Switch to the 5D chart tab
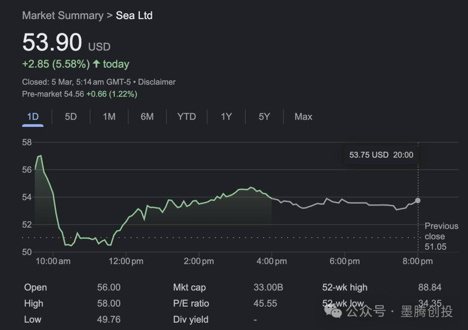This screenshot has width=468, height=330. [71, 116]
